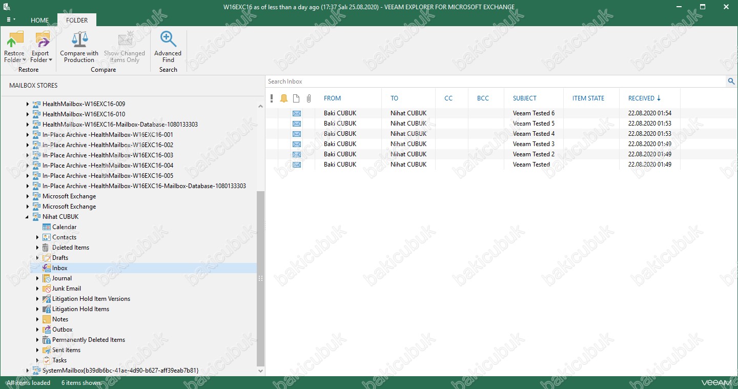This screenshot has width=738, height=389.
Task: Select the Junk Email folder icon
Action: (x=47, y=289)
